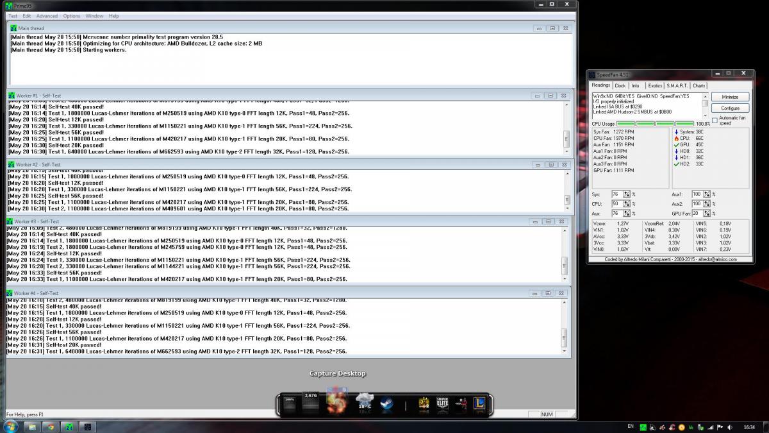Click 'Starting workers.' line in Main thread
Viewport: 769px width, 433px height.
(69, 50)
